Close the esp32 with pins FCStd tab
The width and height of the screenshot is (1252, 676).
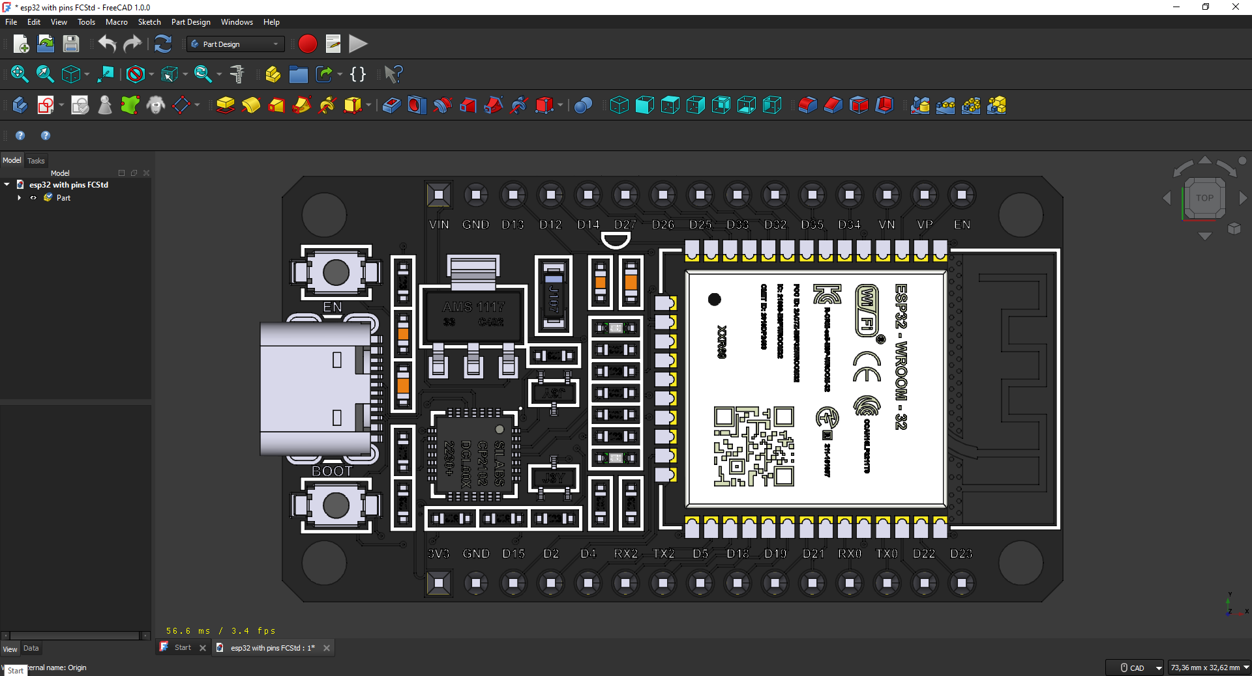(x=327, y=648)
